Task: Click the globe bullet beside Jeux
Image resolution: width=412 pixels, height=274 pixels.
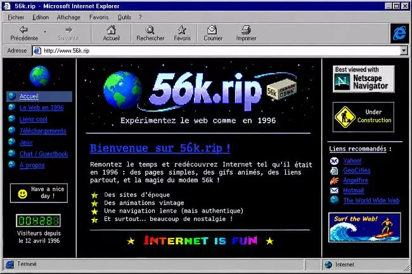Action: tap(12, 142)
